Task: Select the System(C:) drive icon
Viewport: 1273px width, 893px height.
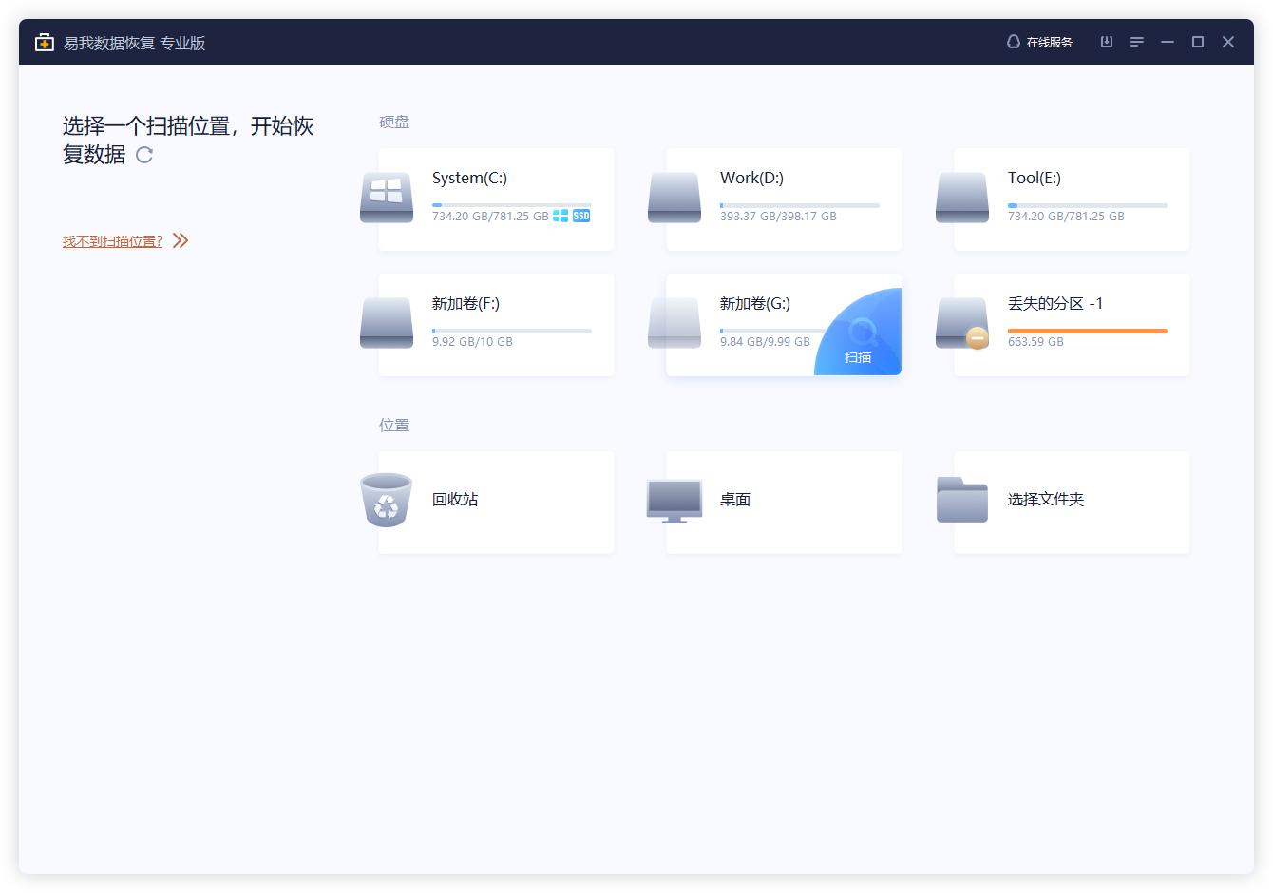Action: point(386,197)
